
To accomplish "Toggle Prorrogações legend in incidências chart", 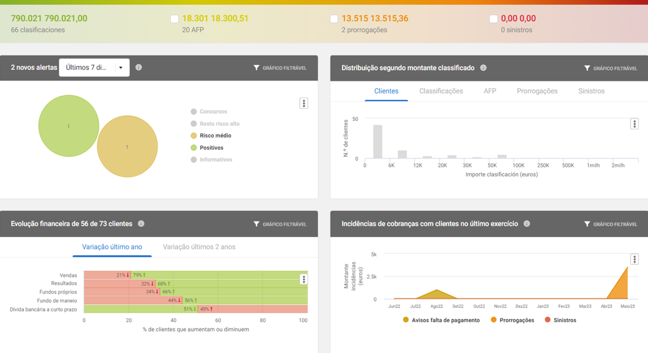I will point(512,320).
